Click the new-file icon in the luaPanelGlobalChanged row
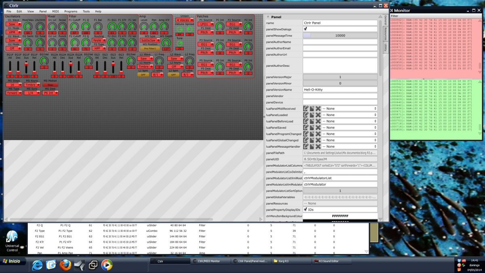 coord(312,140)
